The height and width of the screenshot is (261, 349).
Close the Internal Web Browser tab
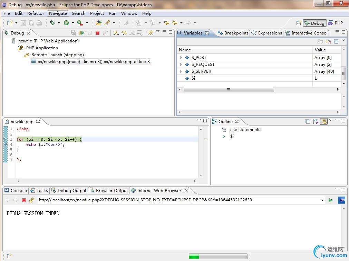coord(186,190)
